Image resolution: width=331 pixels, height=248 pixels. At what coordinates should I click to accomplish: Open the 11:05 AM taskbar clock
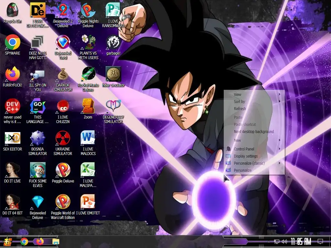click(301, 242)
